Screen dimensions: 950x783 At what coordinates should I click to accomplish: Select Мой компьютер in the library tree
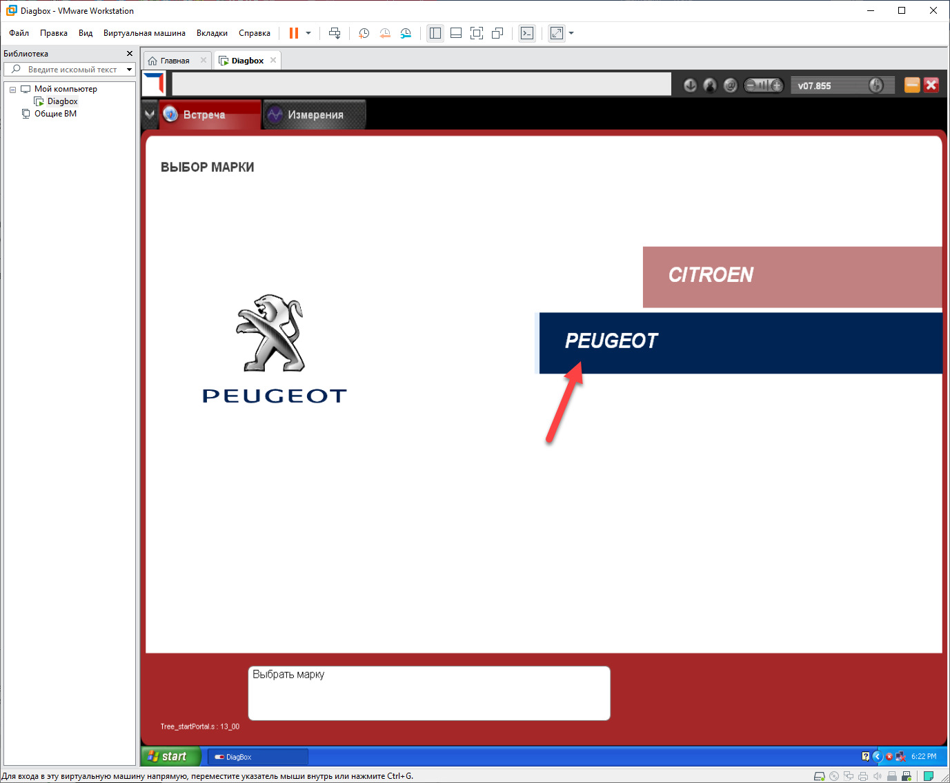coord(66,89)
